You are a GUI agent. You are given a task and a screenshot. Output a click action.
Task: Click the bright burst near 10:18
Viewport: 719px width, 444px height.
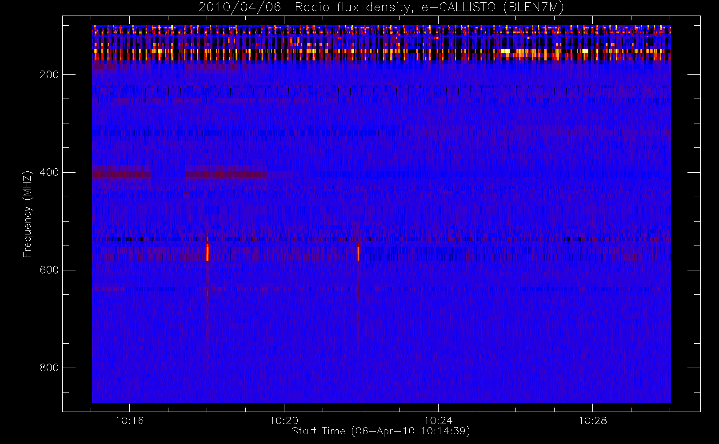(208, 252)
